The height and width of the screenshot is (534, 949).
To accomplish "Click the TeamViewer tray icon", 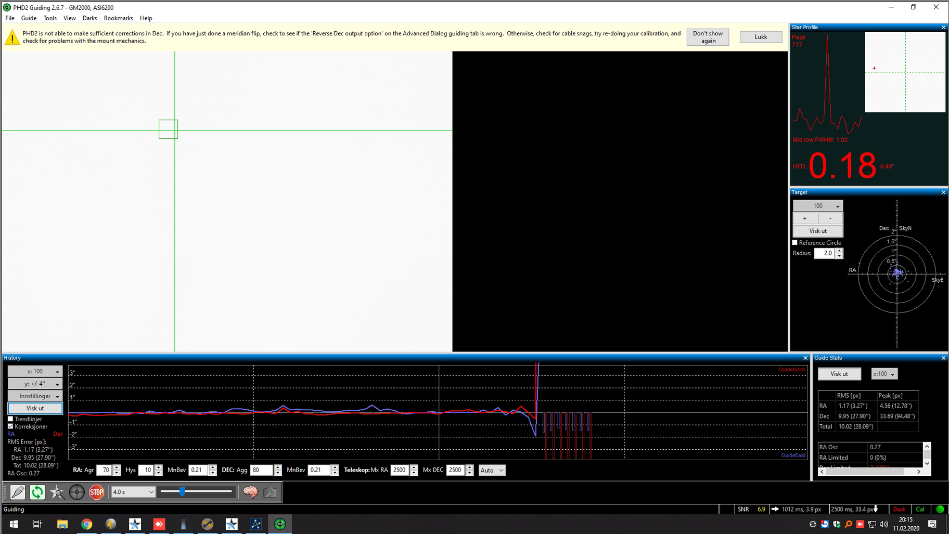I will [x=825, y=524].
